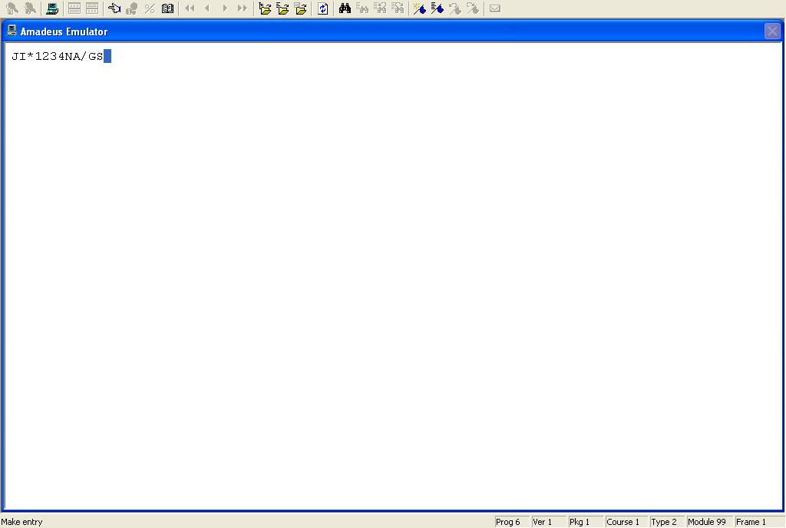Image resolution: width=786 pixels, height=528 pixels.
Task: Click the Amadeus Emulator title text
Action: 64,31
